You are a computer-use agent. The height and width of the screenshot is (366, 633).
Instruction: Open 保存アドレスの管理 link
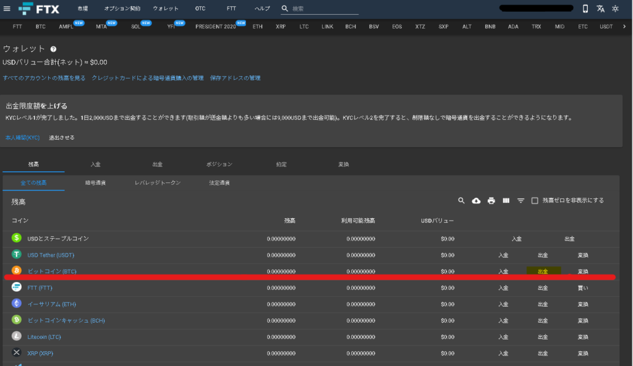point(235,78)
